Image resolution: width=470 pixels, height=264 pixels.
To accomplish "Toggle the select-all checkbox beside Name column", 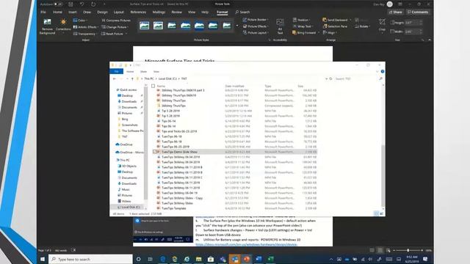I will coord(153,86).
